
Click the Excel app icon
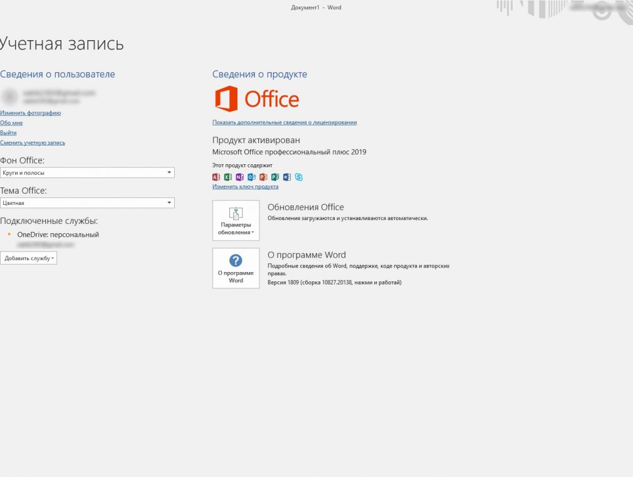pos(228,177)
